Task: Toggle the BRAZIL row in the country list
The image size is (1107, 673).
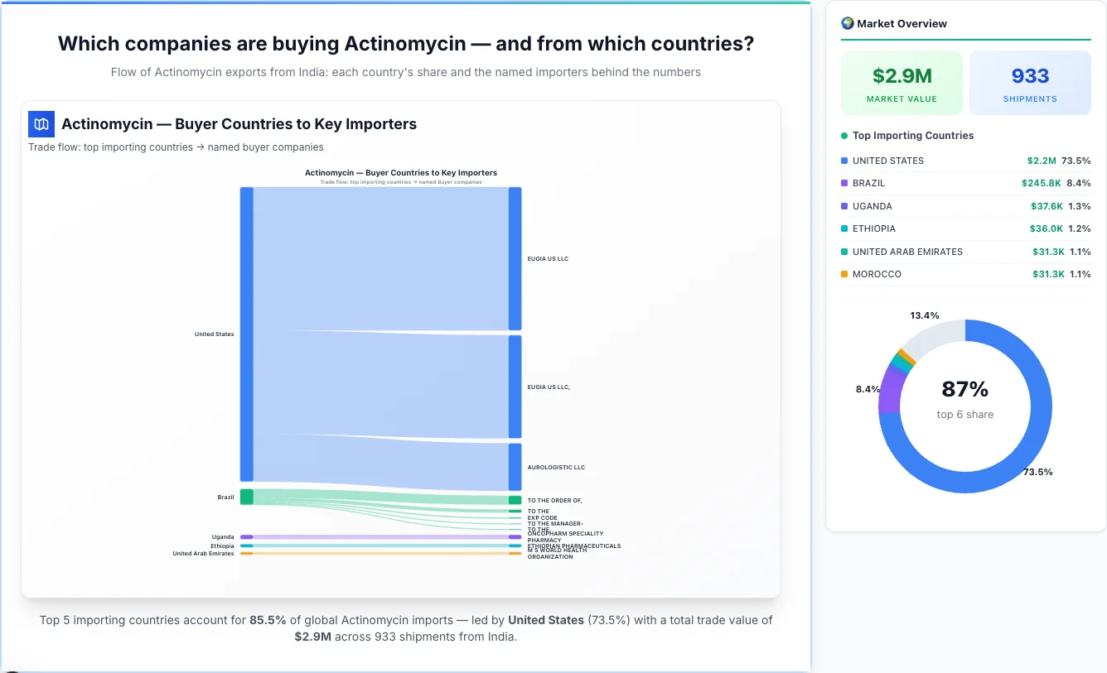Action: coord(965,183)
